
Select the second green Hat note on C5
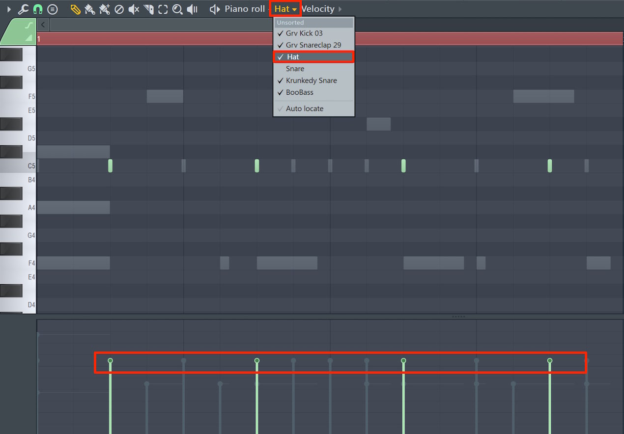(256, 166)
